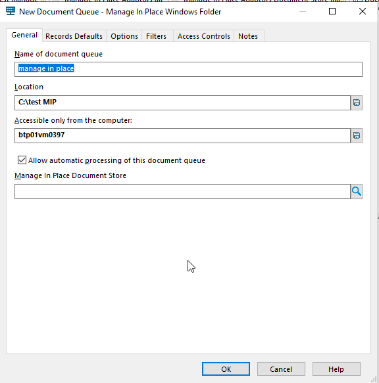Switch to the Notes tab
This screenshot has height=383, width=379.
pyautogui.click(x=248, y=36)
